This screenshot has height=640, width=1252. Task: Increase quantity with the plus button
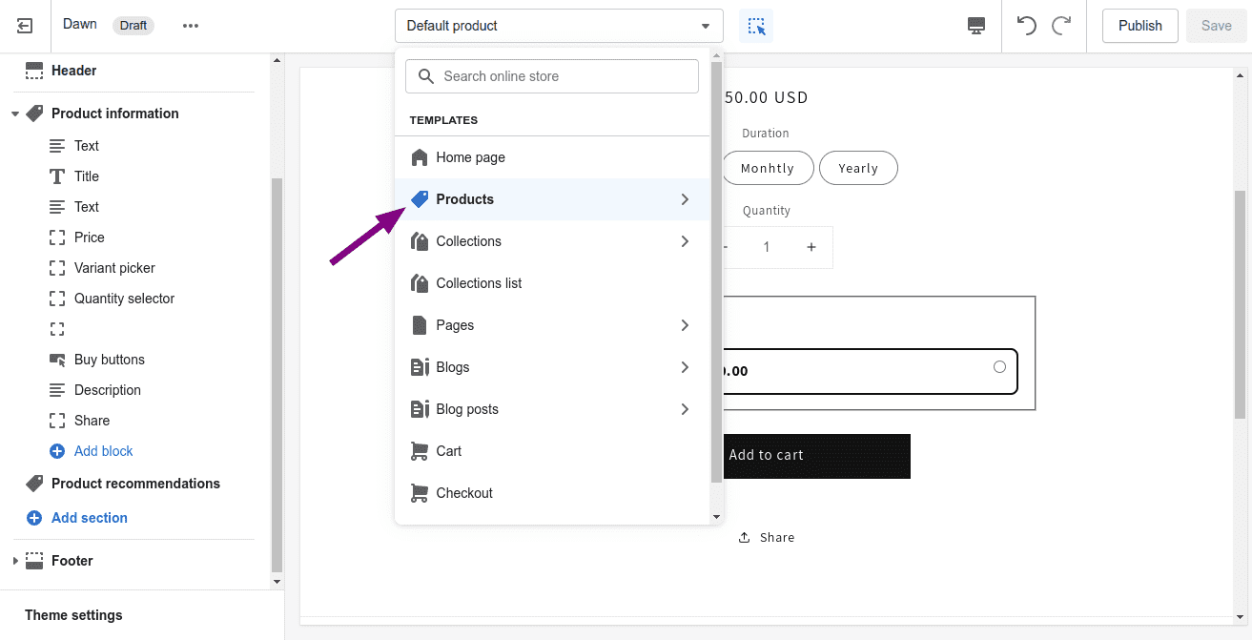click(x=811, y=247)
